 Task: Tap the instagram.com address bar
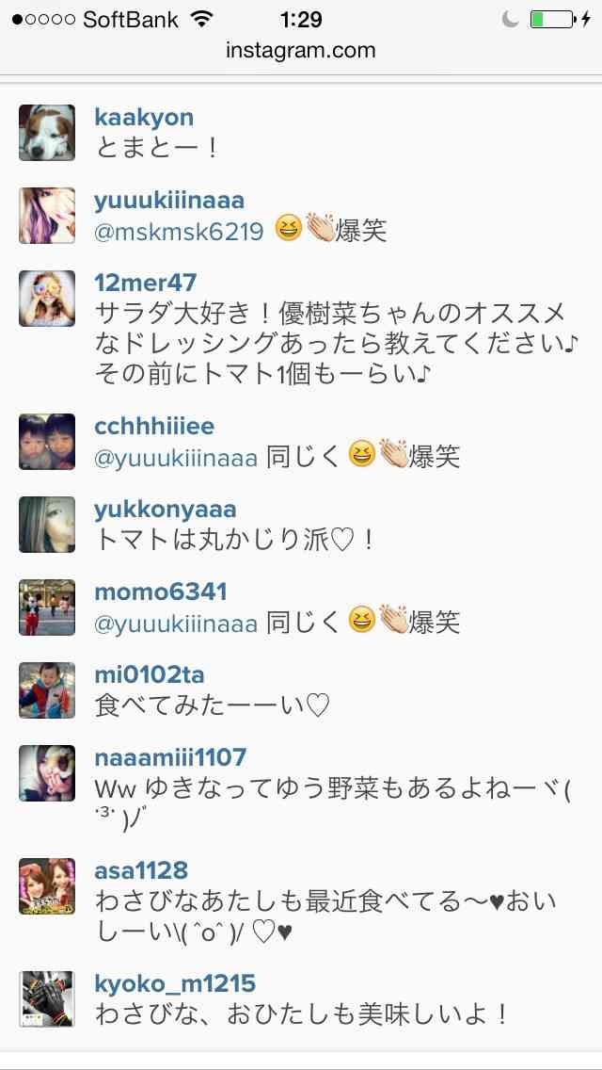(301, 51)
